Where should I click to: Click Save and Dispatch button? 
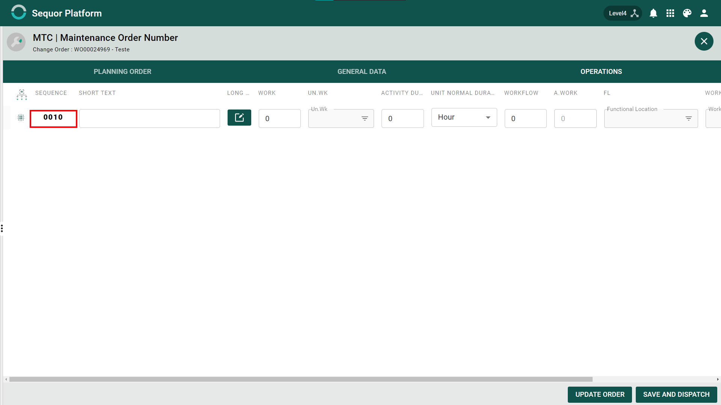676,394
